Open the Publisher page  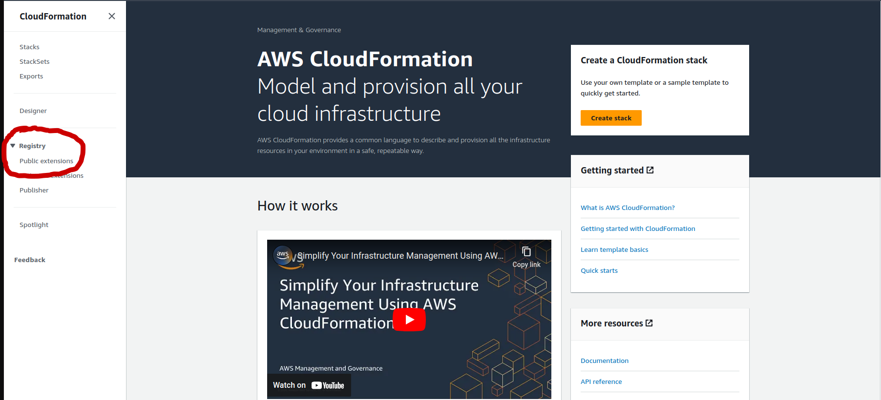coord(34,190)
